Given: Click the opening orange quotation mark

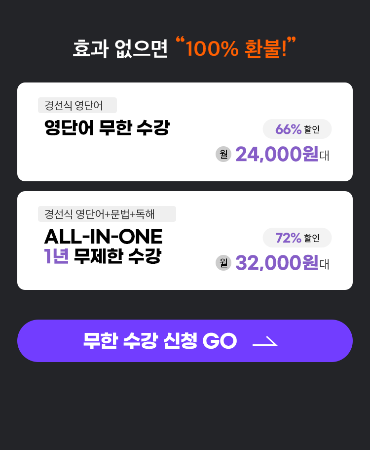Looking at the screenshot, I should [180, 40].
